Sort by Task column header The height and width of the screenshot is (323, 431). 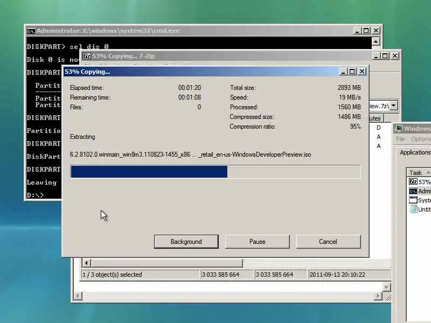click(x=419, y=172)
